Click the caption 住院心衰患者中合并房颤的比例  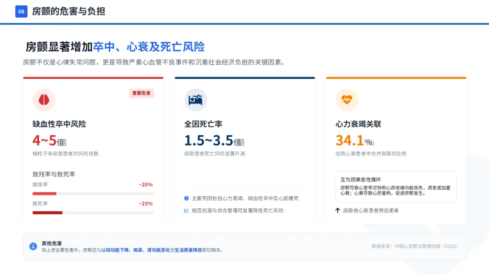371,153
